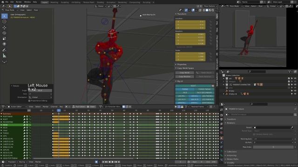This screenshot has width=298, height=167.
Task: Jump to the first frame
Action: pos(103,162)
